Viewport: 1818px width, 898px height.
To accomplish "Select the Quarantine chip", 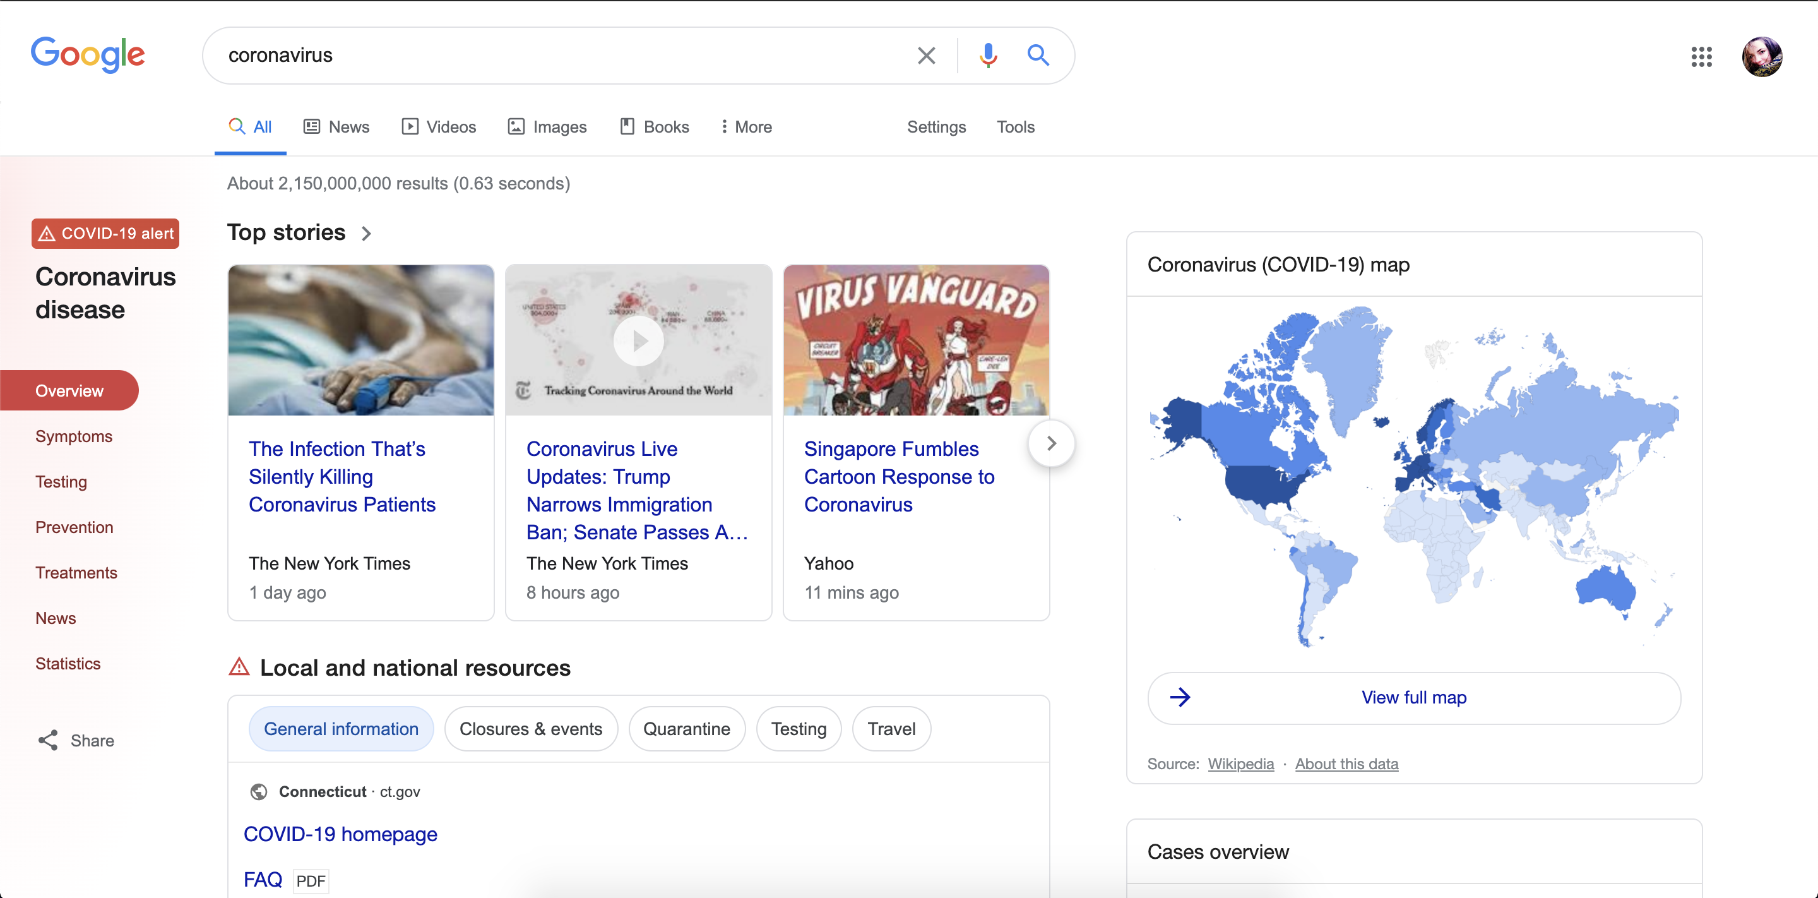I will pyautogui.click(x=687, y=729).
